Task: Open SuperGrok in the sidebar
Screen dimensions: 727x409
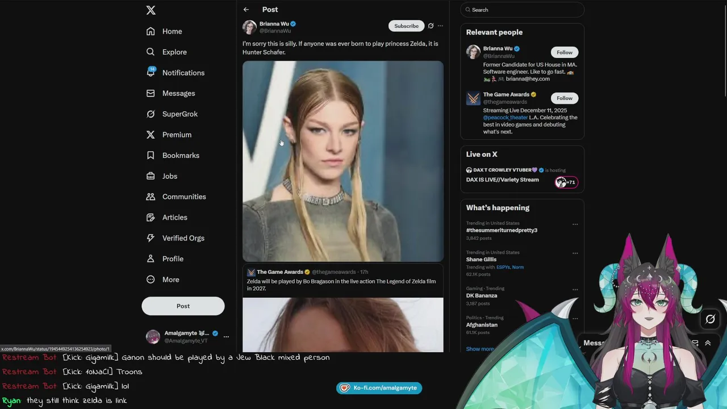Action: pyautogui.click(x=172, y=114)
